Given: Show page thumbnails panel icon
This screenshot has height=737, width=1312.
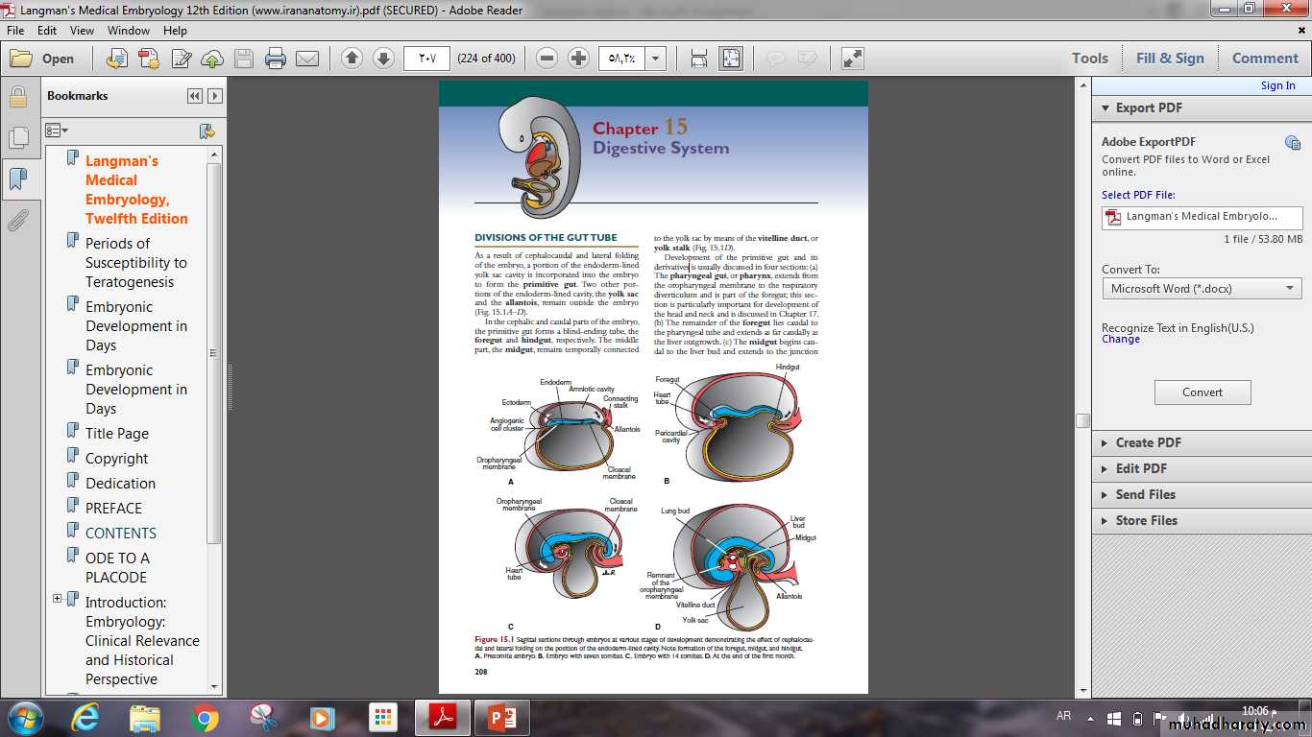Looking at the screenshot, I should click(x=17, y=138).
